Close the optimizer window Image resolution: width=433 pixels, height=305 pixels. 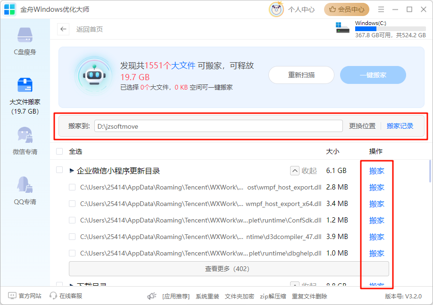424,9
